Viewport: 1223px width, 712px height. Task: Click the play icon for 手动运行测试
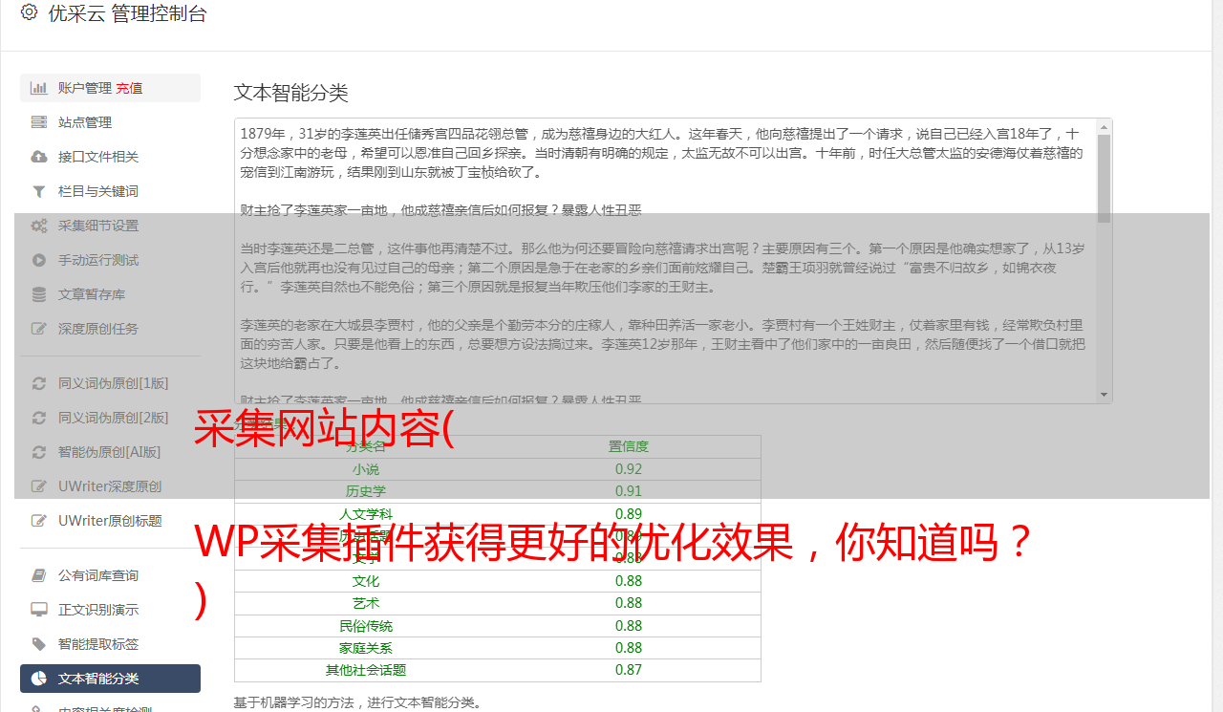coord(39,260)
